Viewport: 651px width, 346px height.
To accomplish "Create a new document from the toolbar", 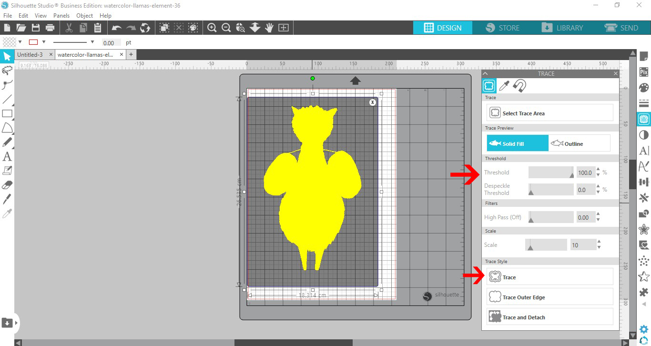I will point(7,28).
